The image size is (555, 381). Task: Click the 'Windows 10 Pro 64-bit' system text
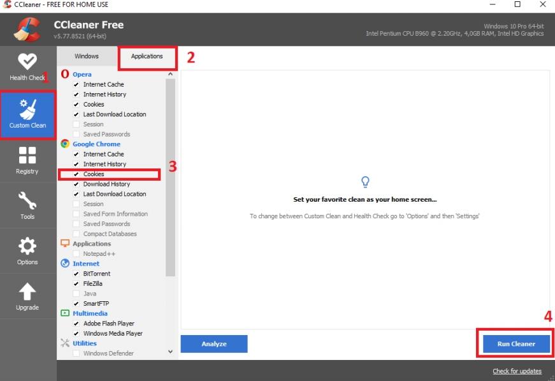pos(514,26)
